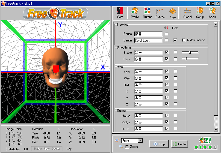Open the Setup tab

(x=200, y=13)
